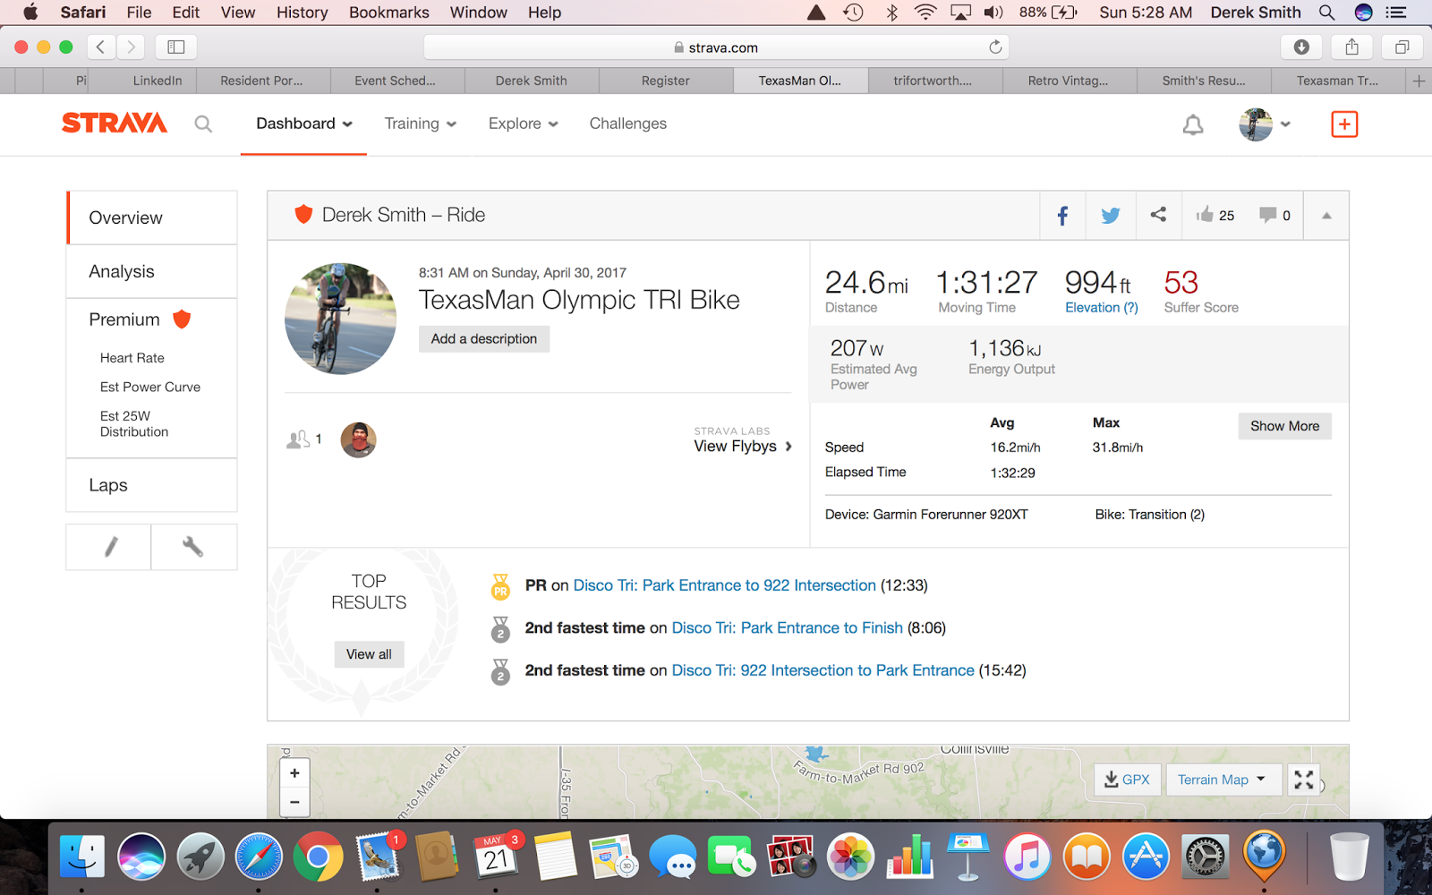Open comments bubble icon
The width and height of the screenshot is (1432, 895).
tap(1267, 215)
